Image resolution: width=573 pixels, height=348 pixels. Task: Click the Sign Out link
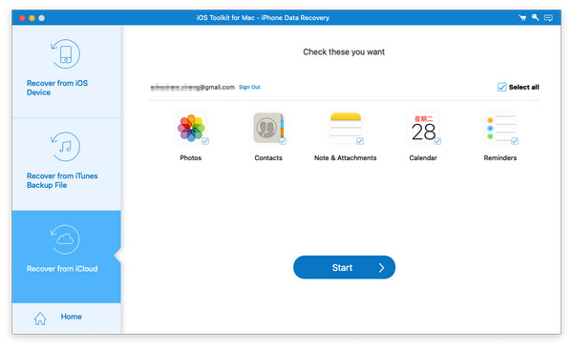(x=249, y=87)
